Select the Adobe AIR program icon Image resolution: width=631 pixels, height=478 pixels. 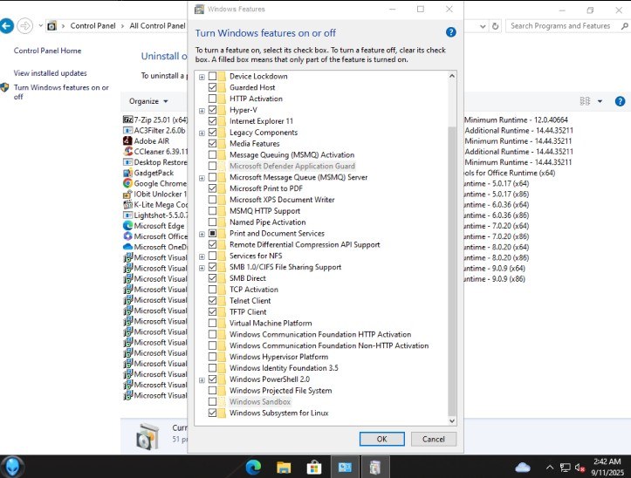point(127,140)
